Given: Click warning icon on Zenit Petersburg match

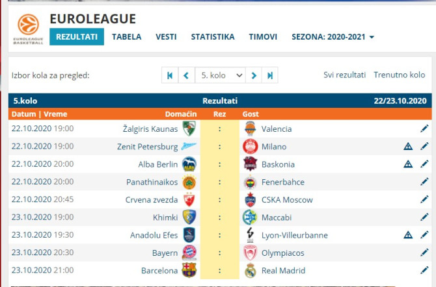Looking at the screenshot, I should click(x=408, y=147).
